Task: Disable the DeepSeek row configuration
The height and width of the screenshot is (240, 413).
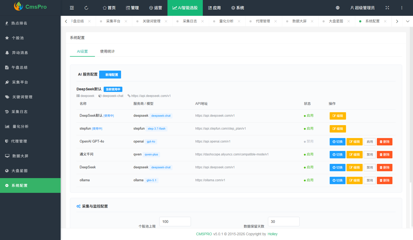Action: coord(370,168)
